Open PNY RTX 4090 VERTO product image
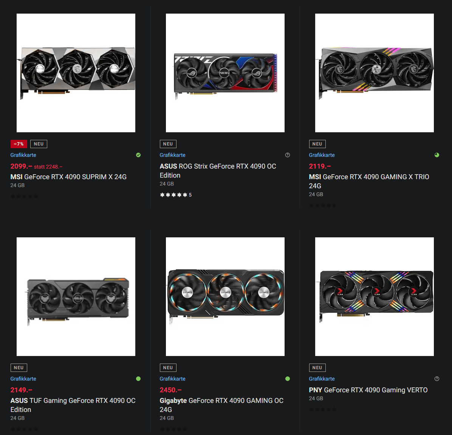The width and height of the screenshot is (452, 435). pos(375,297)
